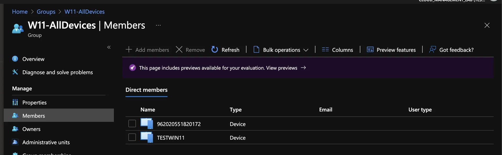
Task: Click the Remove button label
Action: tap(195, 50)
